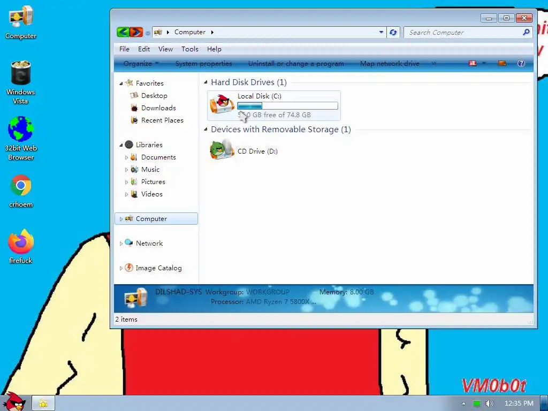Open the breadcrumb arrow after Computer
Image resolution: width=548 pixels, height=411 pixels.
click(x=212, y=32)
